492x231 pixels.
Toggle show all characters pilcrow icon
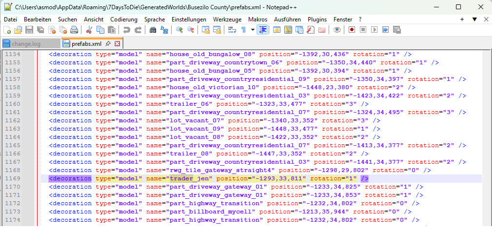pos(243,30)
